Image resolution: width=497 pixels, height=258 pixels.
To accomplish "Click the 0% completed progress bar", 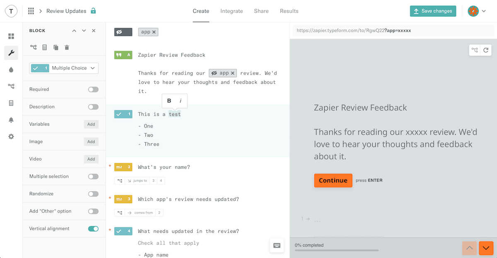I will coord(337,250).
